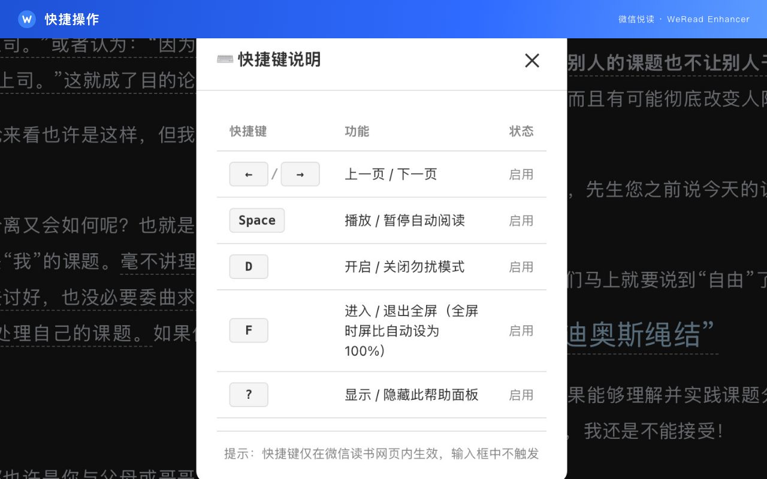The height and width of the screenshot is (479, 767).
Task: Click 启用 status in the Space row
Action: 521,220
